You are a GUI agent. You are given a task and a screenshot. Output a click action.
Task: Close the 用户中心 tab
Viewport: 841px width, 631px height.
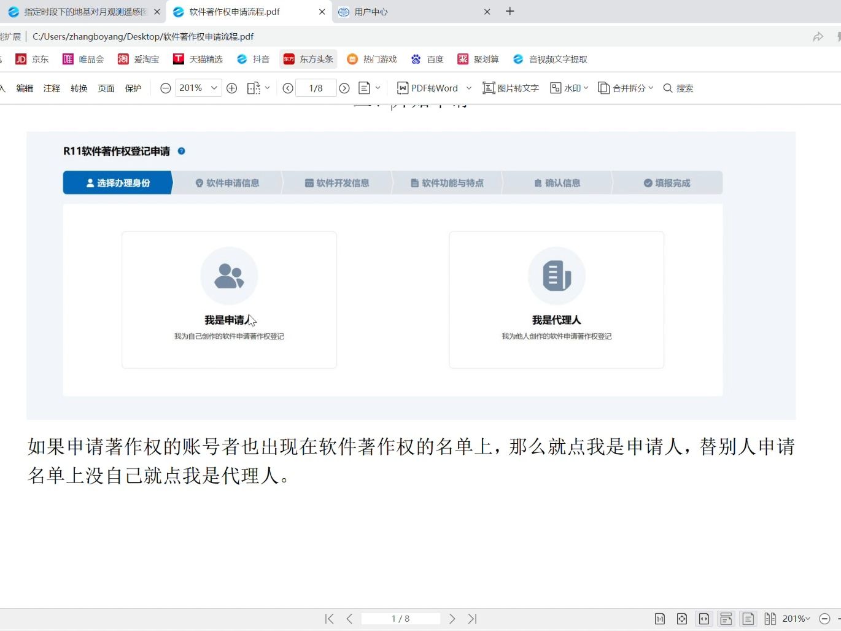[x=487, y=12]
